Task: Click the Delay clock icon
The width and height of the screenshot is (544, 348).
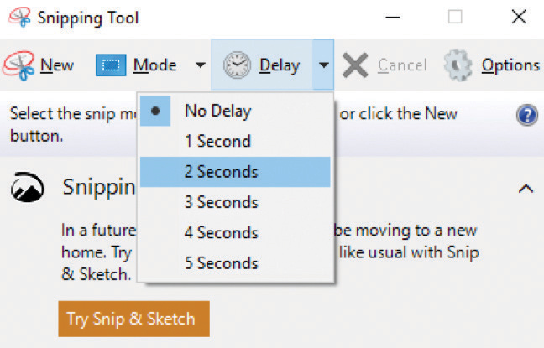Action: [237, 65]
